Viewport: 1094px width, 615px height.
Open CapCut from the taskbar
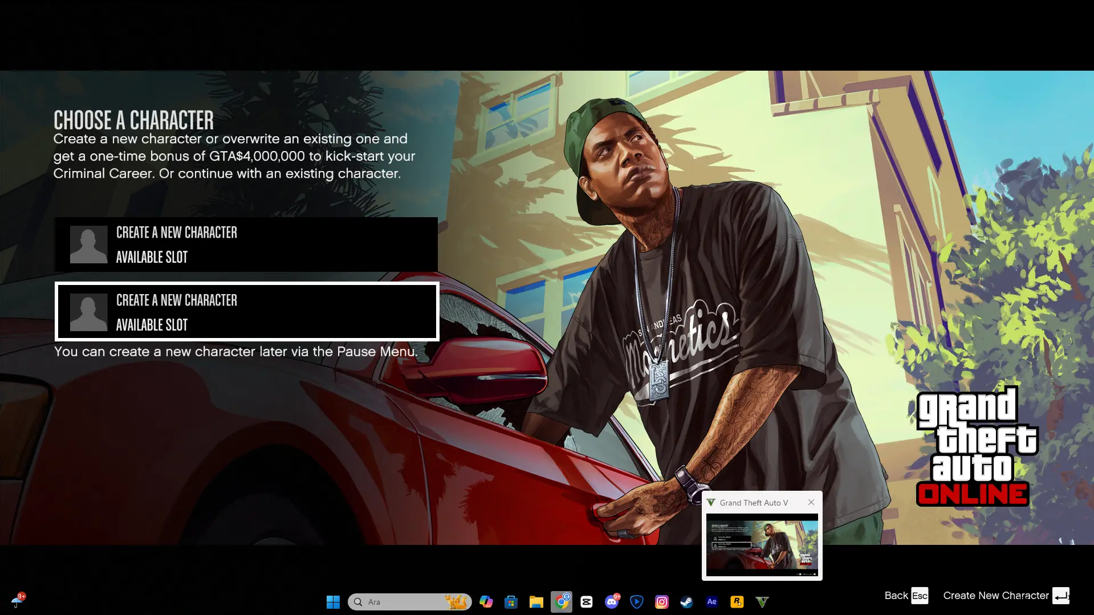tap(587, 602)
